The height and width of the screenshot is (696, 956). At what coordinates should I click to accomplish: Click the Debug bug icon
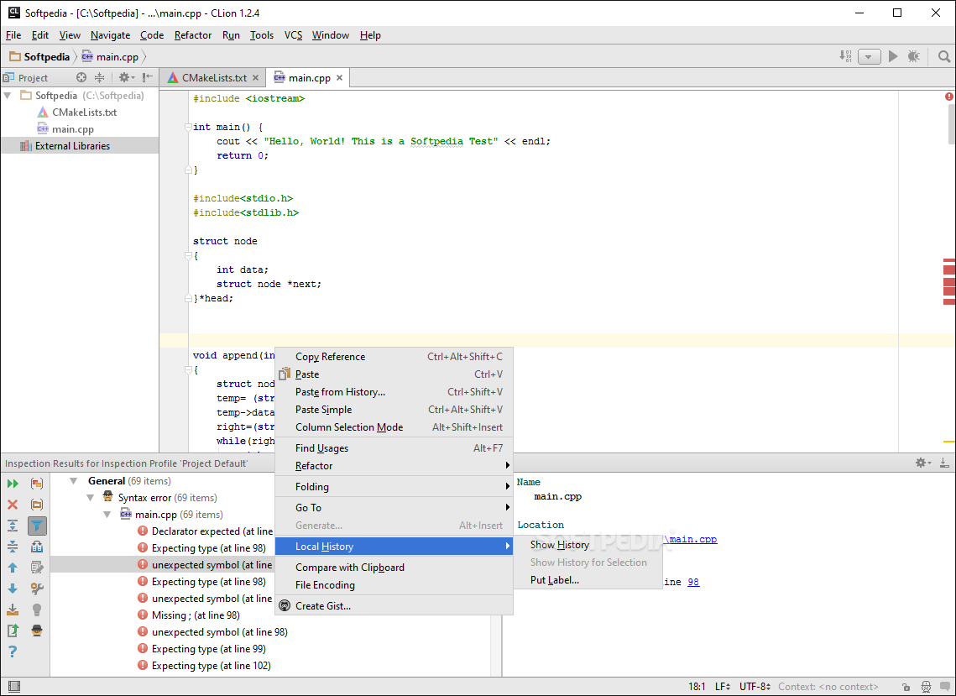(x=913, y=56)
